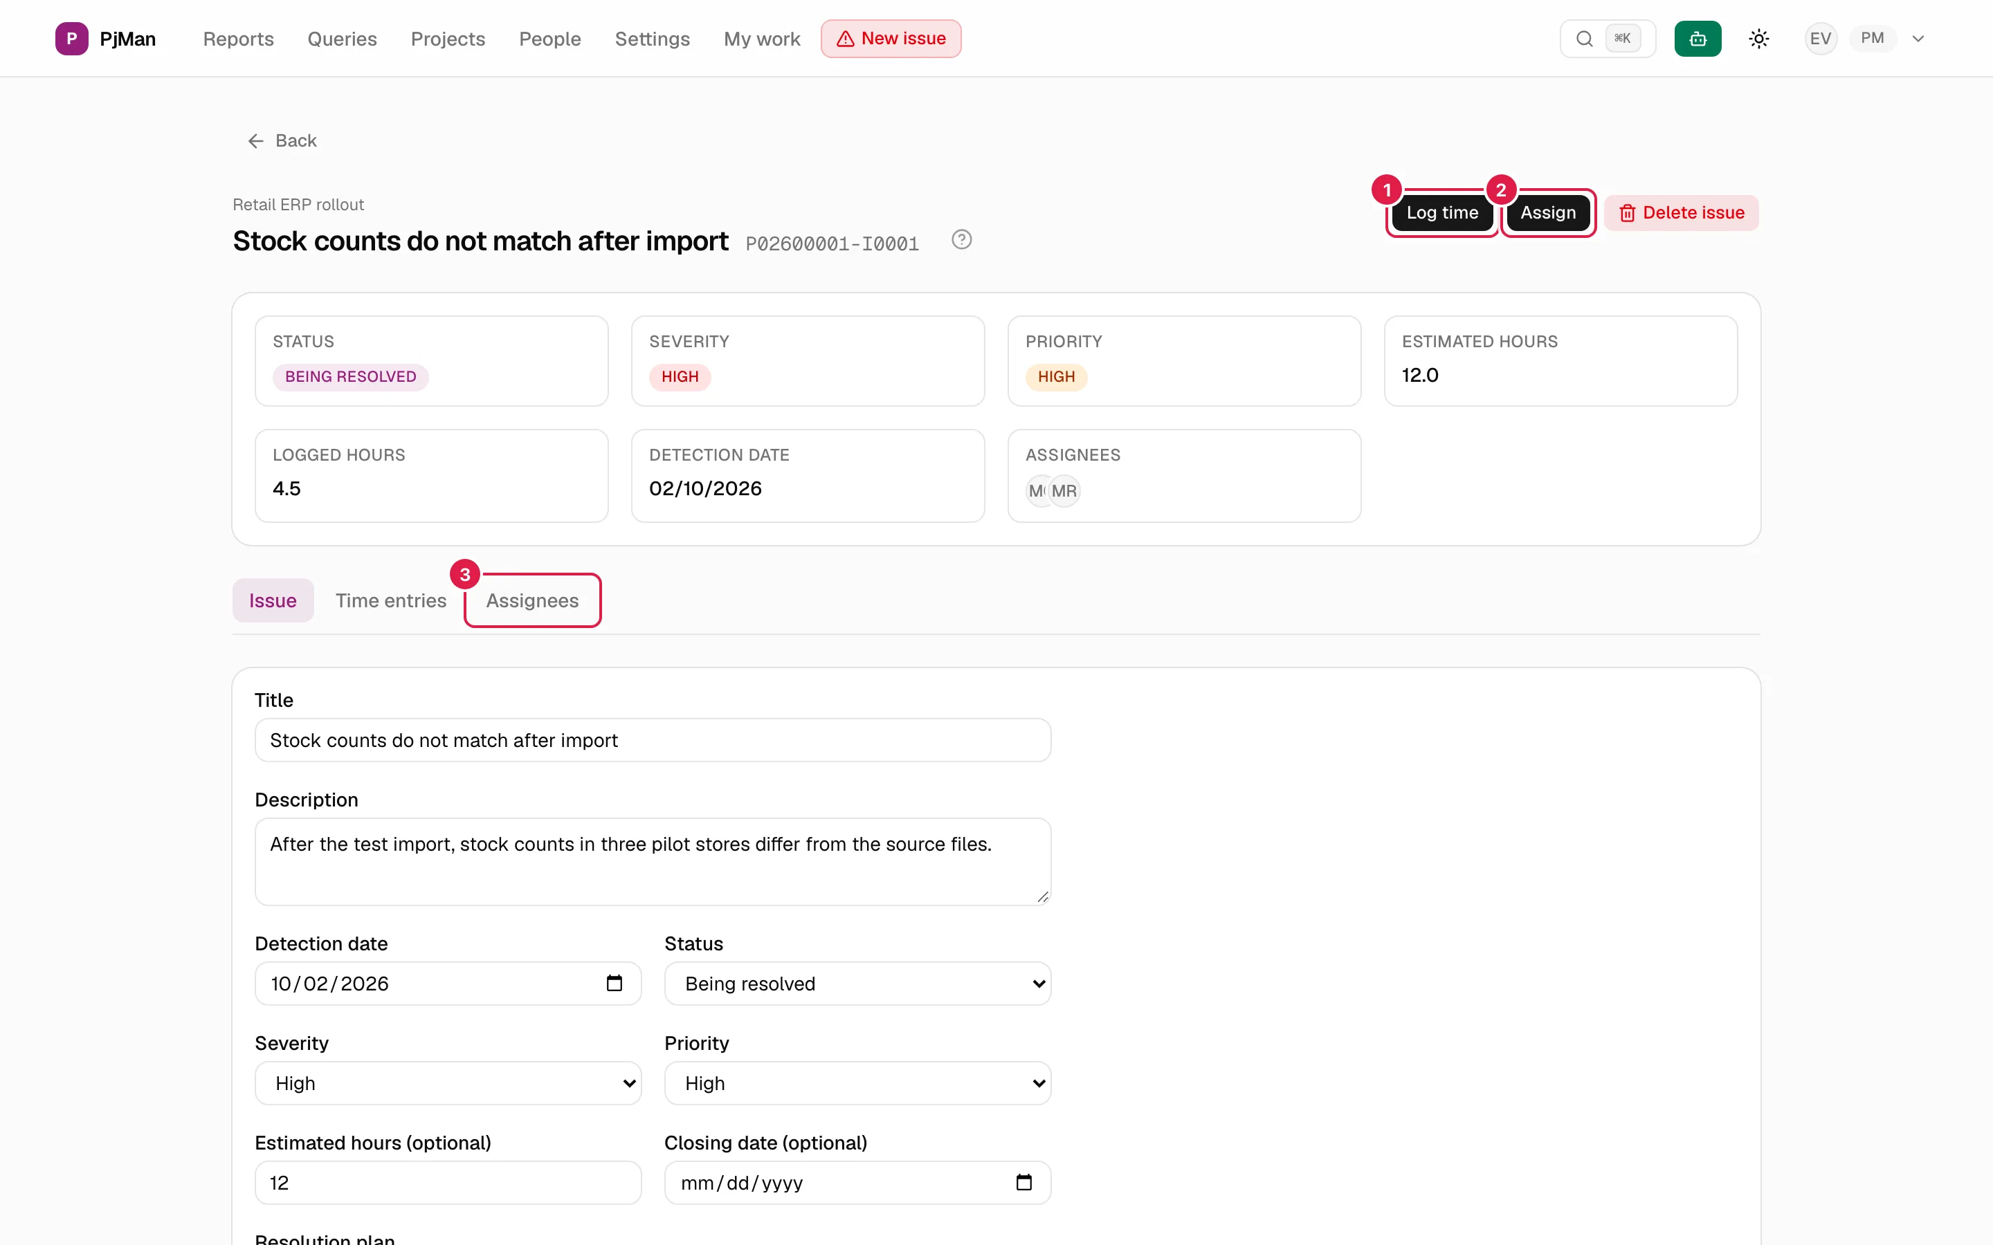Create a New issue from the header
Screen dimensions: 1993x1245
[x=890, y=39]
